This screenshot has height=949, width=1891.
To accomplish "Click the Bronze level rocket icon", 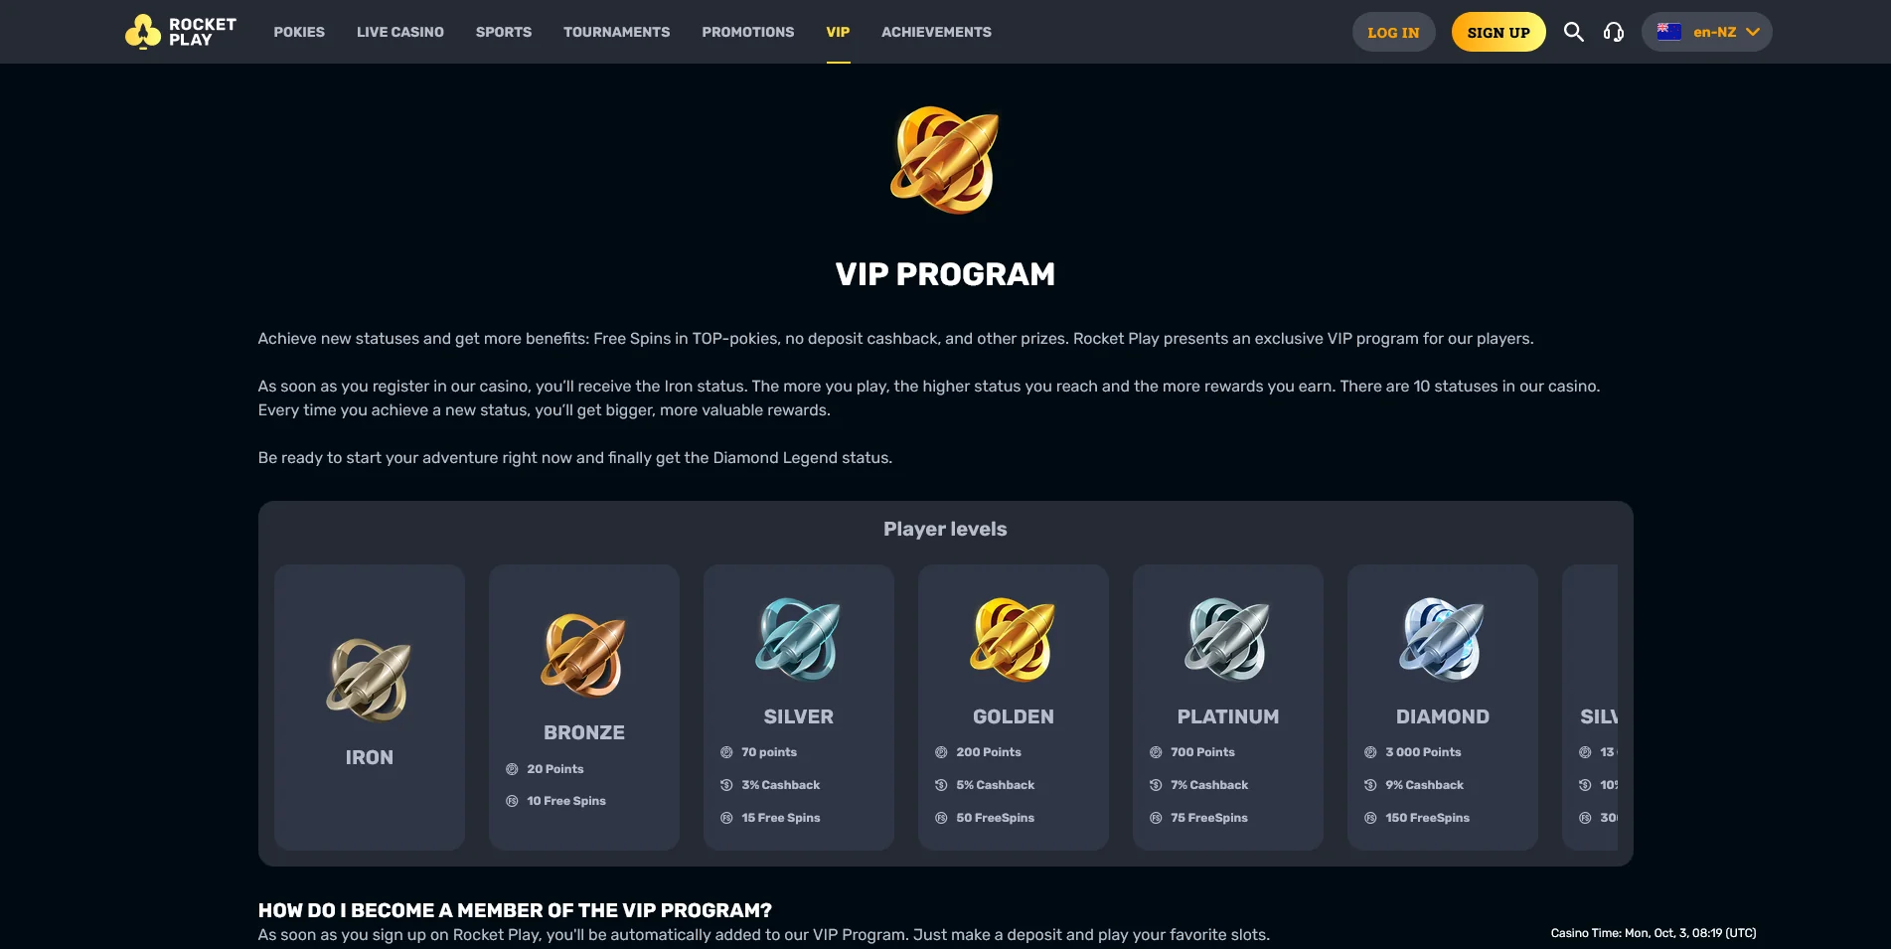I will click(x=584, y=655).
